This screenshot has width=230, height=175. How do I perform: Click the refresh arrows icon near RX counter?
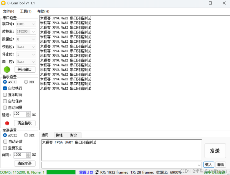97,172
